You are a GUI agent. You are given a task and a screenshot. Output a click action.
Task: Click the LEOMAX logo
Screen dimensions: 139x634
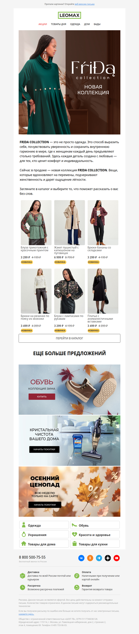[69, 15]
